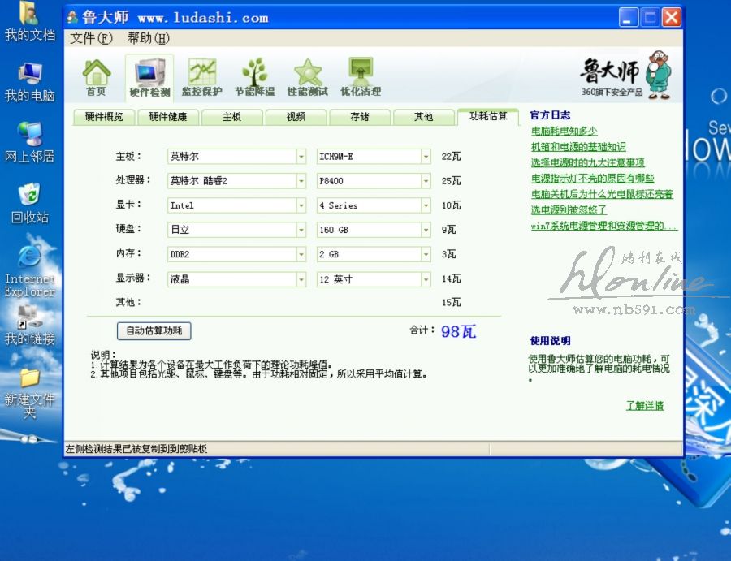Image resolution: width=731 pixels, height=561 pixels.
Task: Open the 回收站 recycle bin icon
Action: [x=29, y=203]
